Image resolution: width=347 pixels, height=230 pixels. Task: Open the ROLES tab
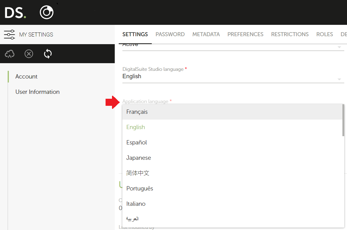tap(325, 34)
